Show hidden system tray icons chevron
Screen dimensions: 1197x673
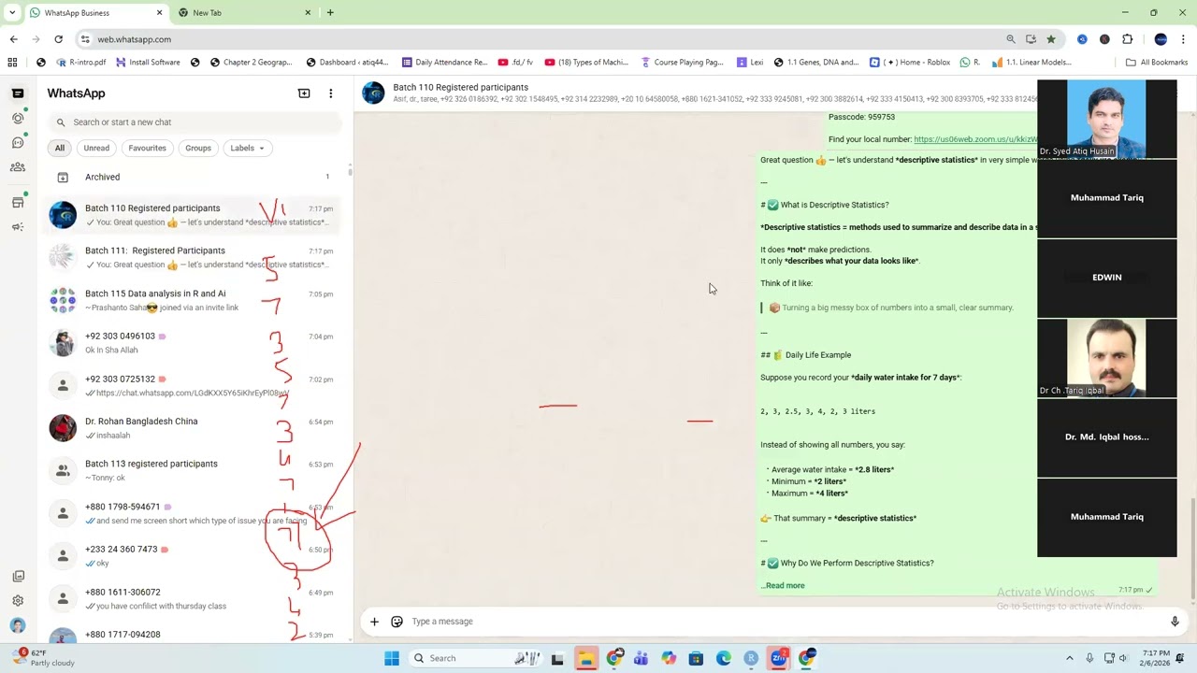1070,658
